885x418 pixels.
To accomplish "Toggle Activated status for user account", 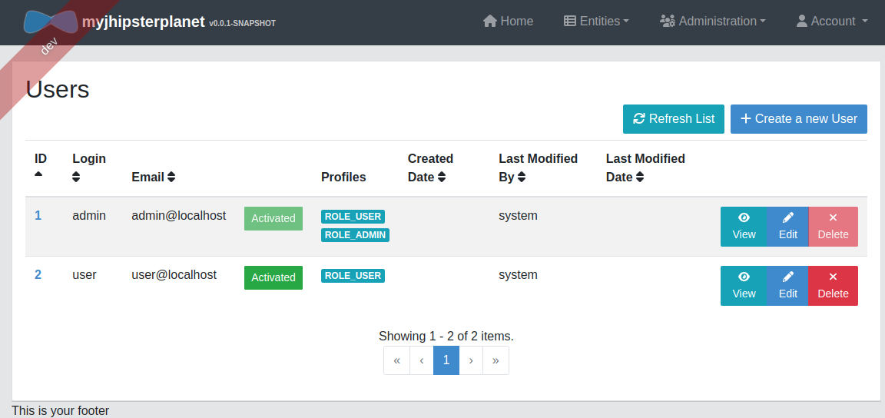I will 273,277.
